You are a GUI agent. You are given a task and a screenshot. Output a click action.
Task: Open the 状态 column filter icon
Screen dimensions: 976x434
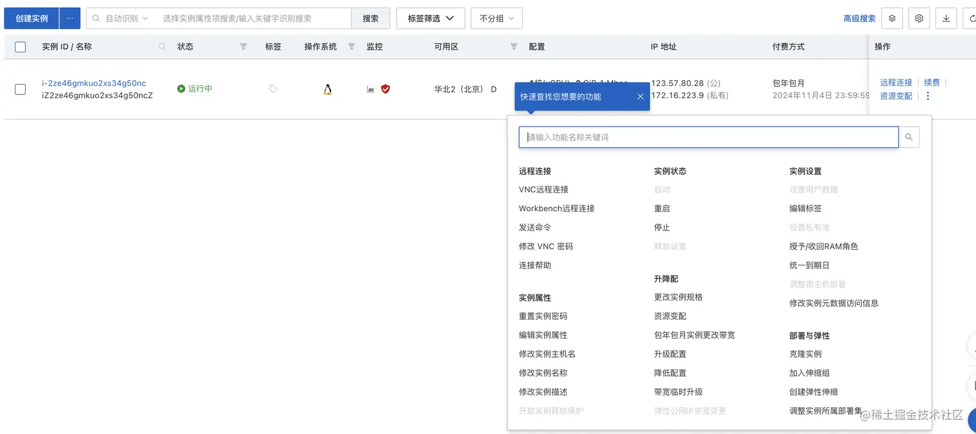[243, 46]
